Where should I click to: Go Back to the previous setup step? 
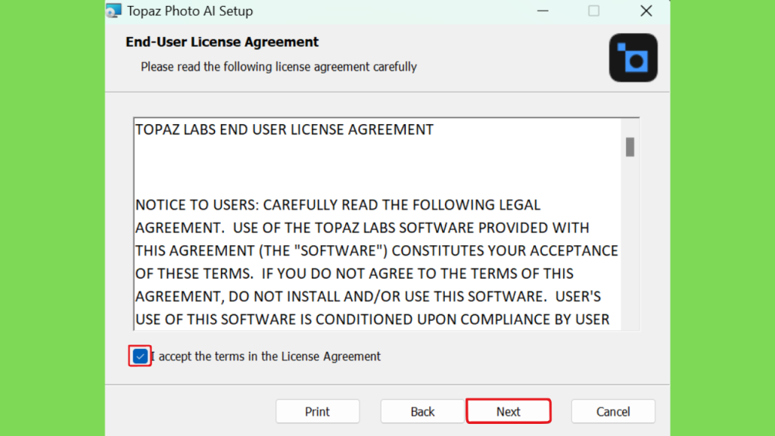click(422, 411)
